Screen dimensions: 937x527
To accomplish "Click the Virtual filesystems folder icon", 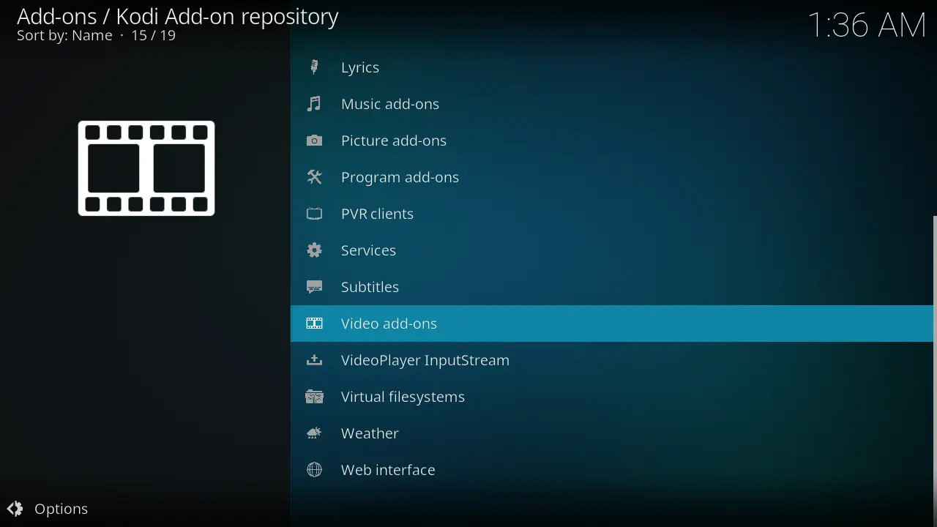I will [315, 397].
